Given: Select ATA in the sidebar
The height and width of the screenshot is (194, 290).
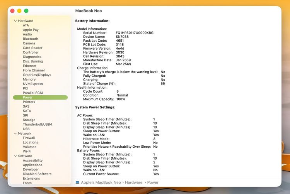Looking at the screenshot, I should point(26,25).
